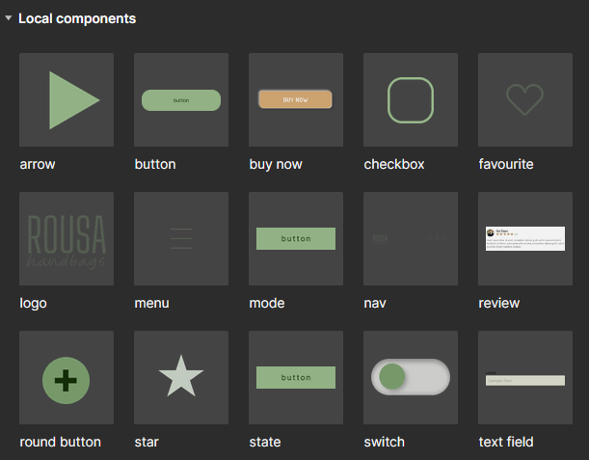Screen dimensions: 589x460
Task: Select the state button component thumbnail
Action: coord(296,377)
